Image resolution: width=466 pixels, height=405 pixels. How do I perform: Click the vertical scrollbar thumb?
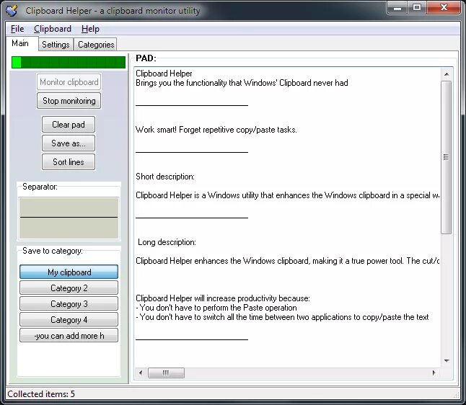[x=446, y=157]
